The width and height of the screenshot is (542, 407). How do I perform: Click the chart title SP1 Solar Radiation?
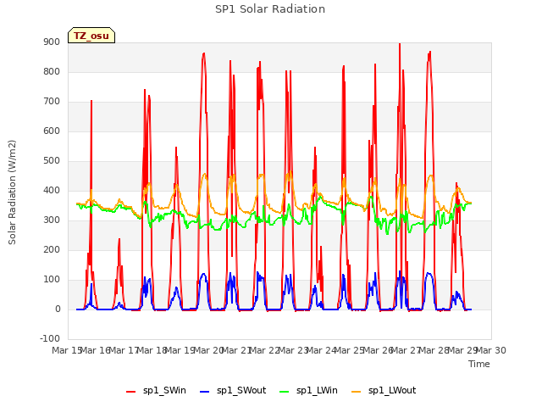click(270, 9)
